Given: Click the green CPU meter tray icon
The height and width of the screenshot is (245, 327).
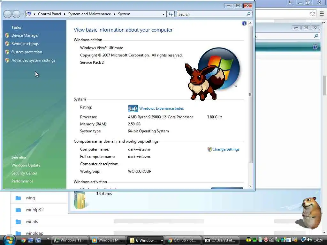Looking at the screenshot, I should 255,240.
